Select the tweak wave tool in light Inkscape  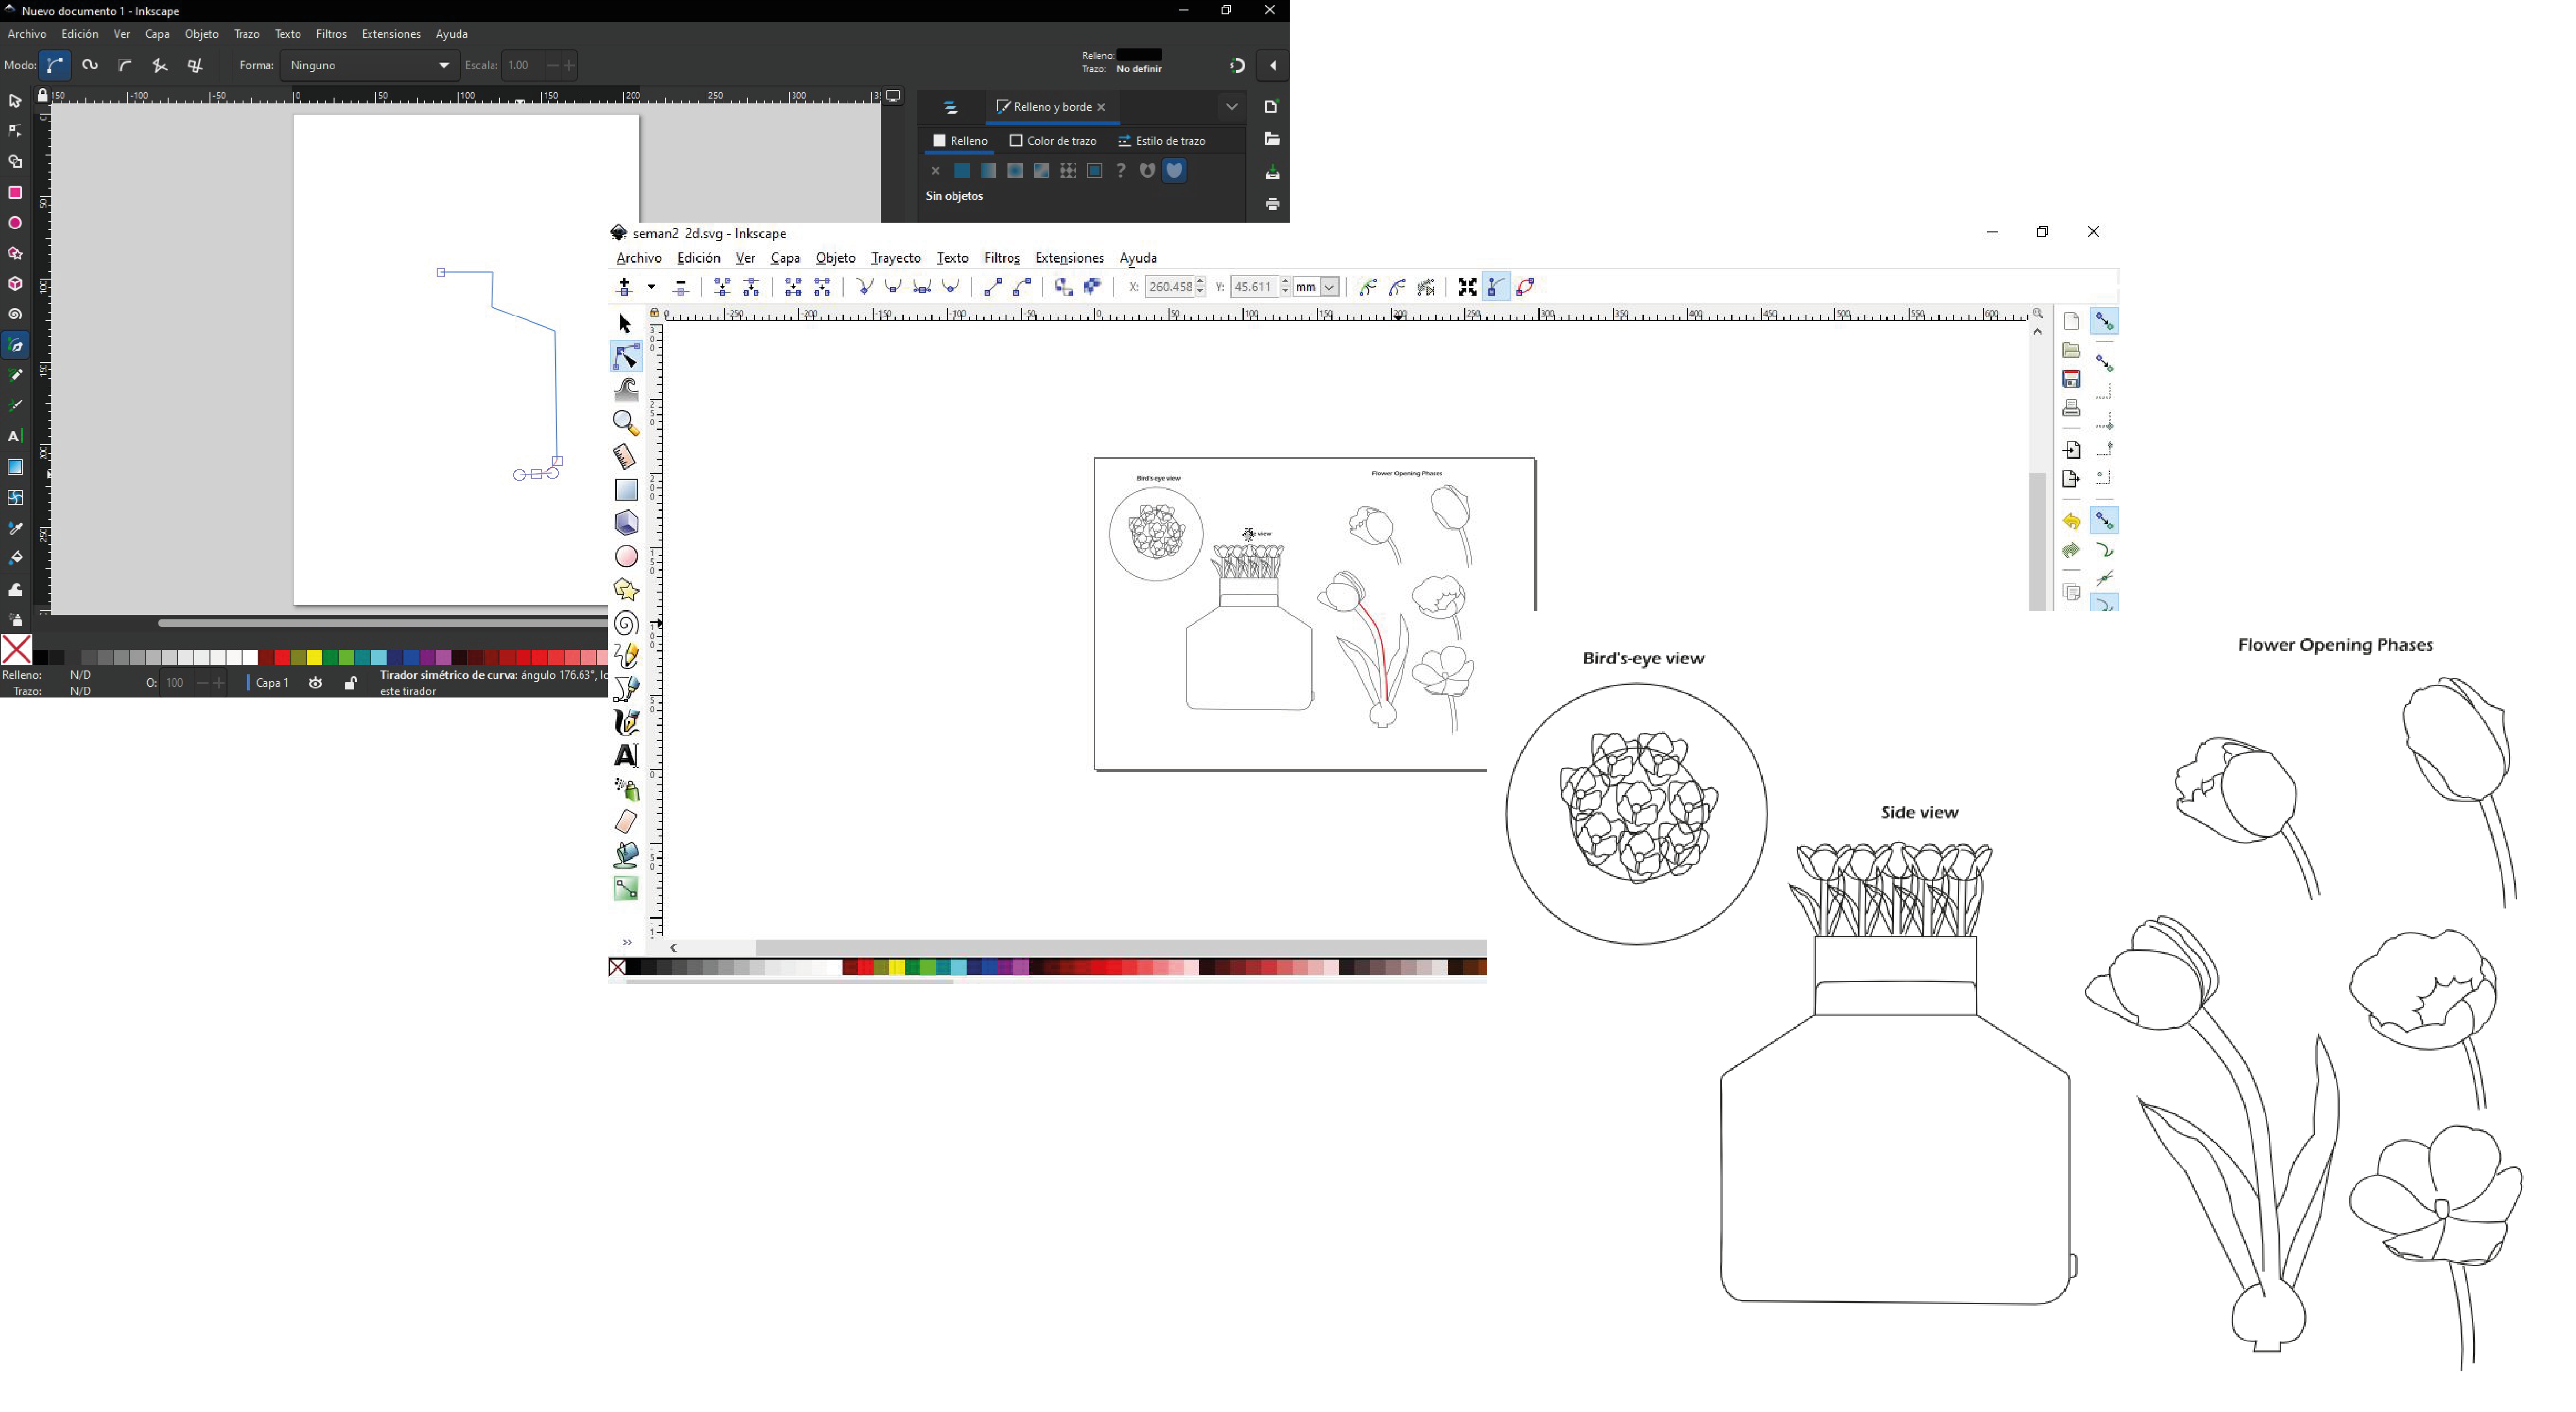point(626,390)
